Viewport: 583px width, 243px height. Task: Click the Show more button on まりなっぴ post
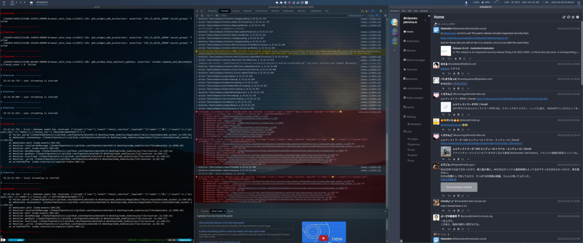(x=460, y=84)
